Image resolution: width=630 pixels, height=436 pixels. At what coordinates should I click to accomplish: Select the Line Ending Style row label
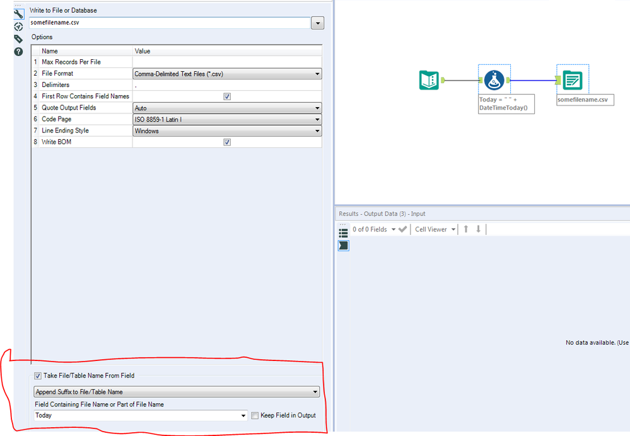coord(65,130)
